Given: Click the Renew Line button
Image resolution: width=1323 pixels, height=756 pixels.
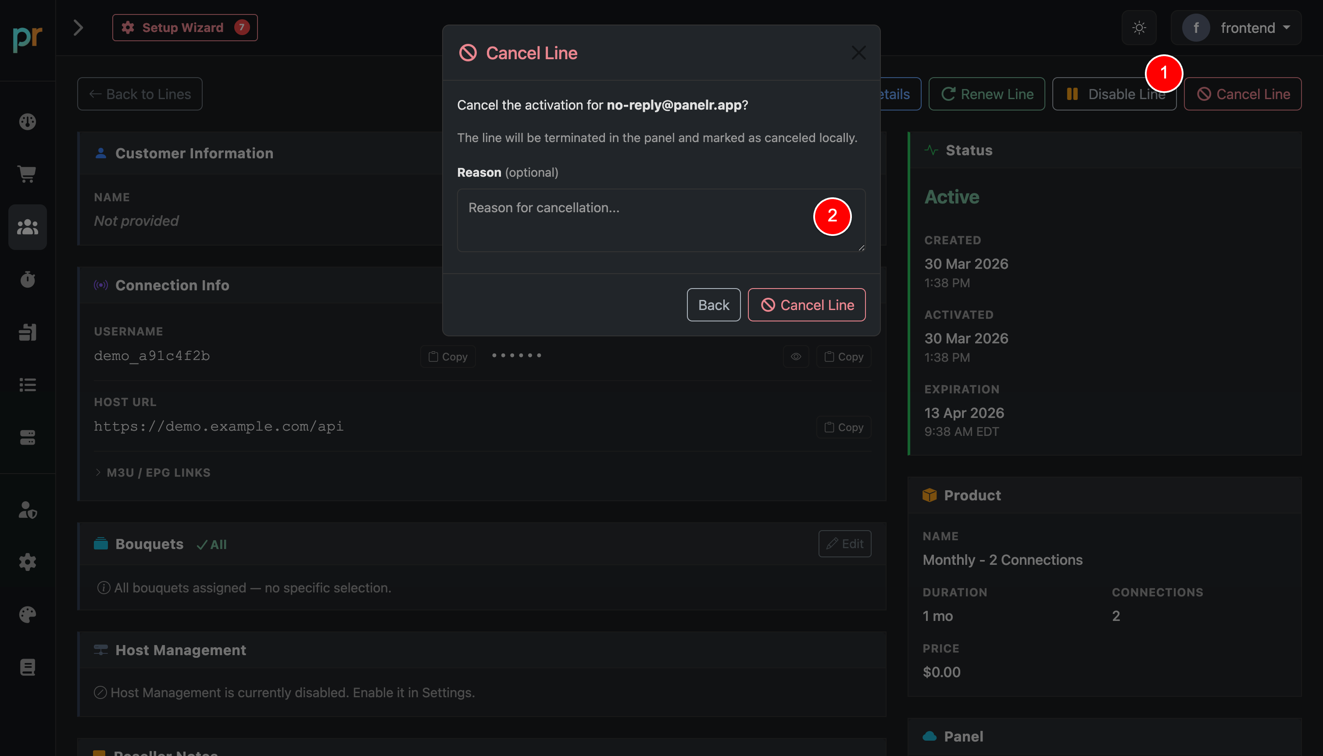Looking at the screenshot, I should [987, 94].
